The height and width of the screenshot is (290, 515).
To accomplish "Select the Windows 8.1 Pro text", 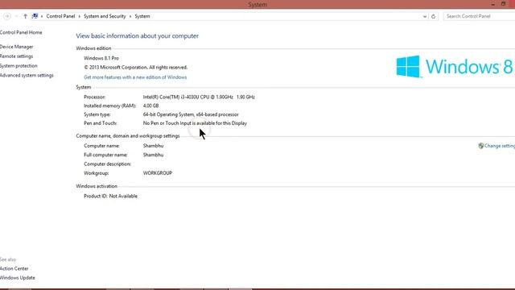I will pyautogui.click(x=101, y=58).
